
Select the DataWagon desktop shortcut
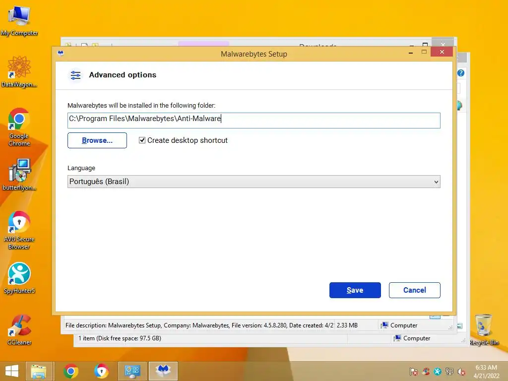tap(19, 71)
